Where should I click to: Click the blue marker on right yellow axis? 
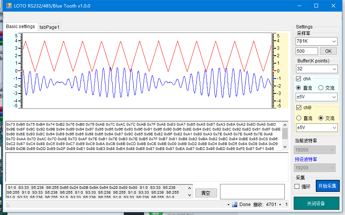[x=274, y=79]
